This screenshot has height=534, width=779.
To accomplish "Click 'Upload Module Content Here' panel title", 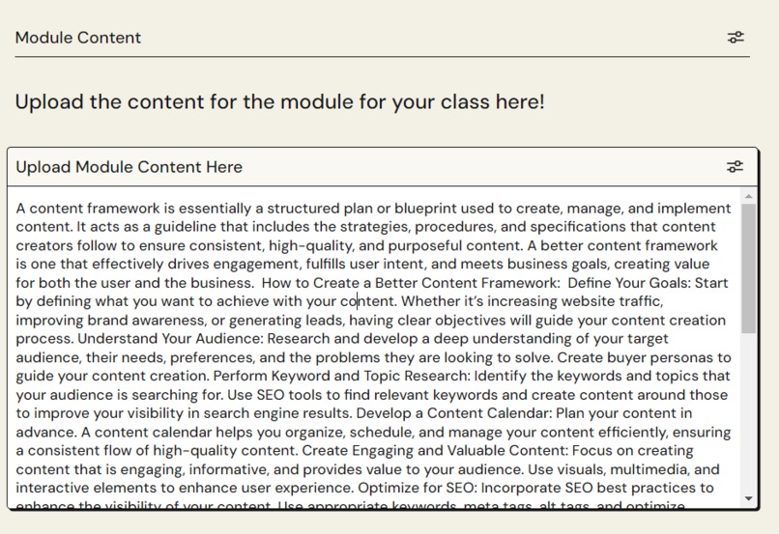I will 130,167.
